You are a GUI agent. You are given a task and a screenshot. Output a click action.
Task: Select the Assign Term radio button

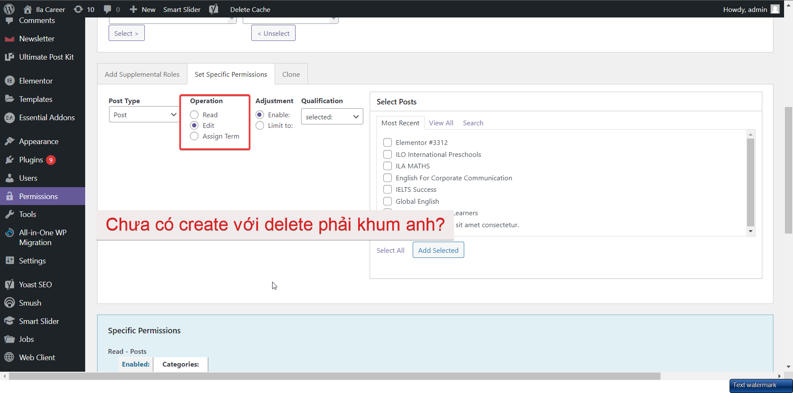tap(194, 136)
